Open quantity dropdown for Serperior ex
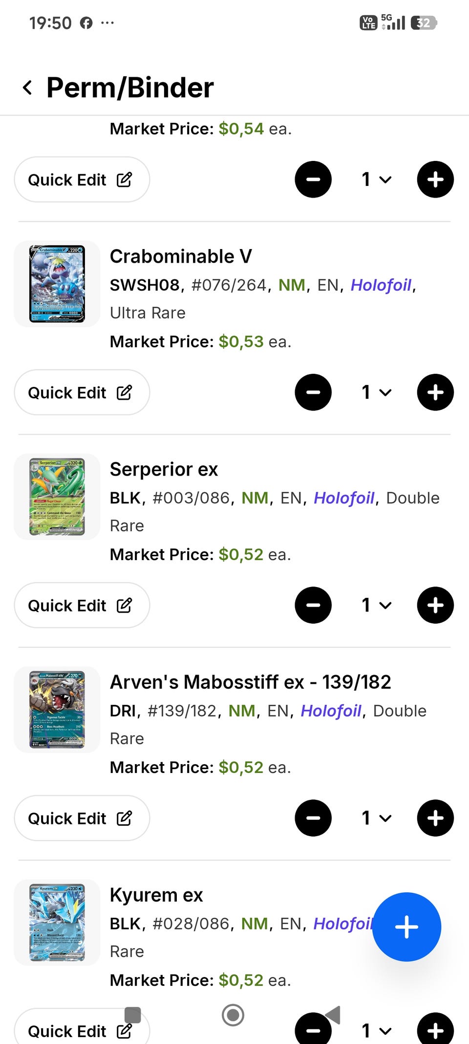Viewport: 469px width, 1044px height. 376,605
